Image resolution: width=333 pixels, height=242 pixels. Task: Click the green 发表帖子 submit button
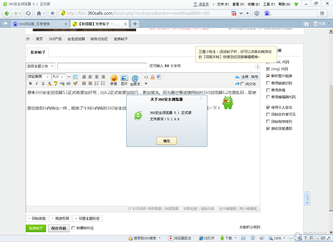pyautogui.click(x=36, y=228)
